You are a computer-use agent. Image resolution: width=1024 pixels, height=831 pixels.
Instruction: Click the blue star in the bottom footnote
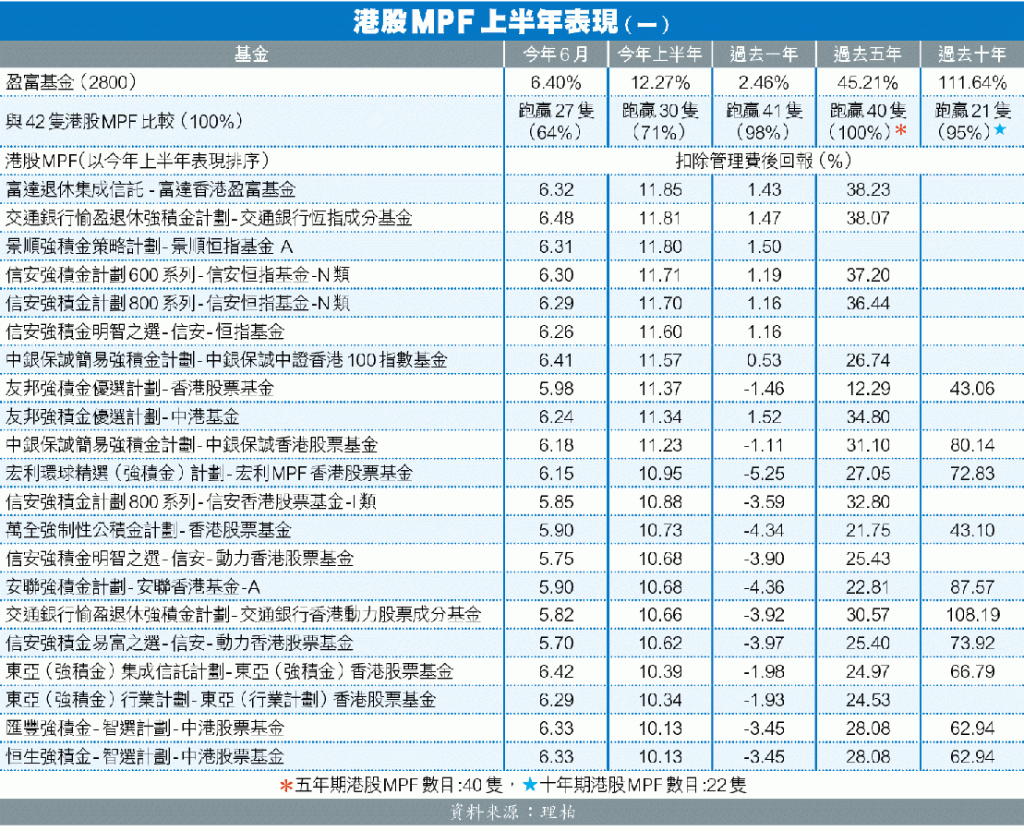tap(528, 786)
